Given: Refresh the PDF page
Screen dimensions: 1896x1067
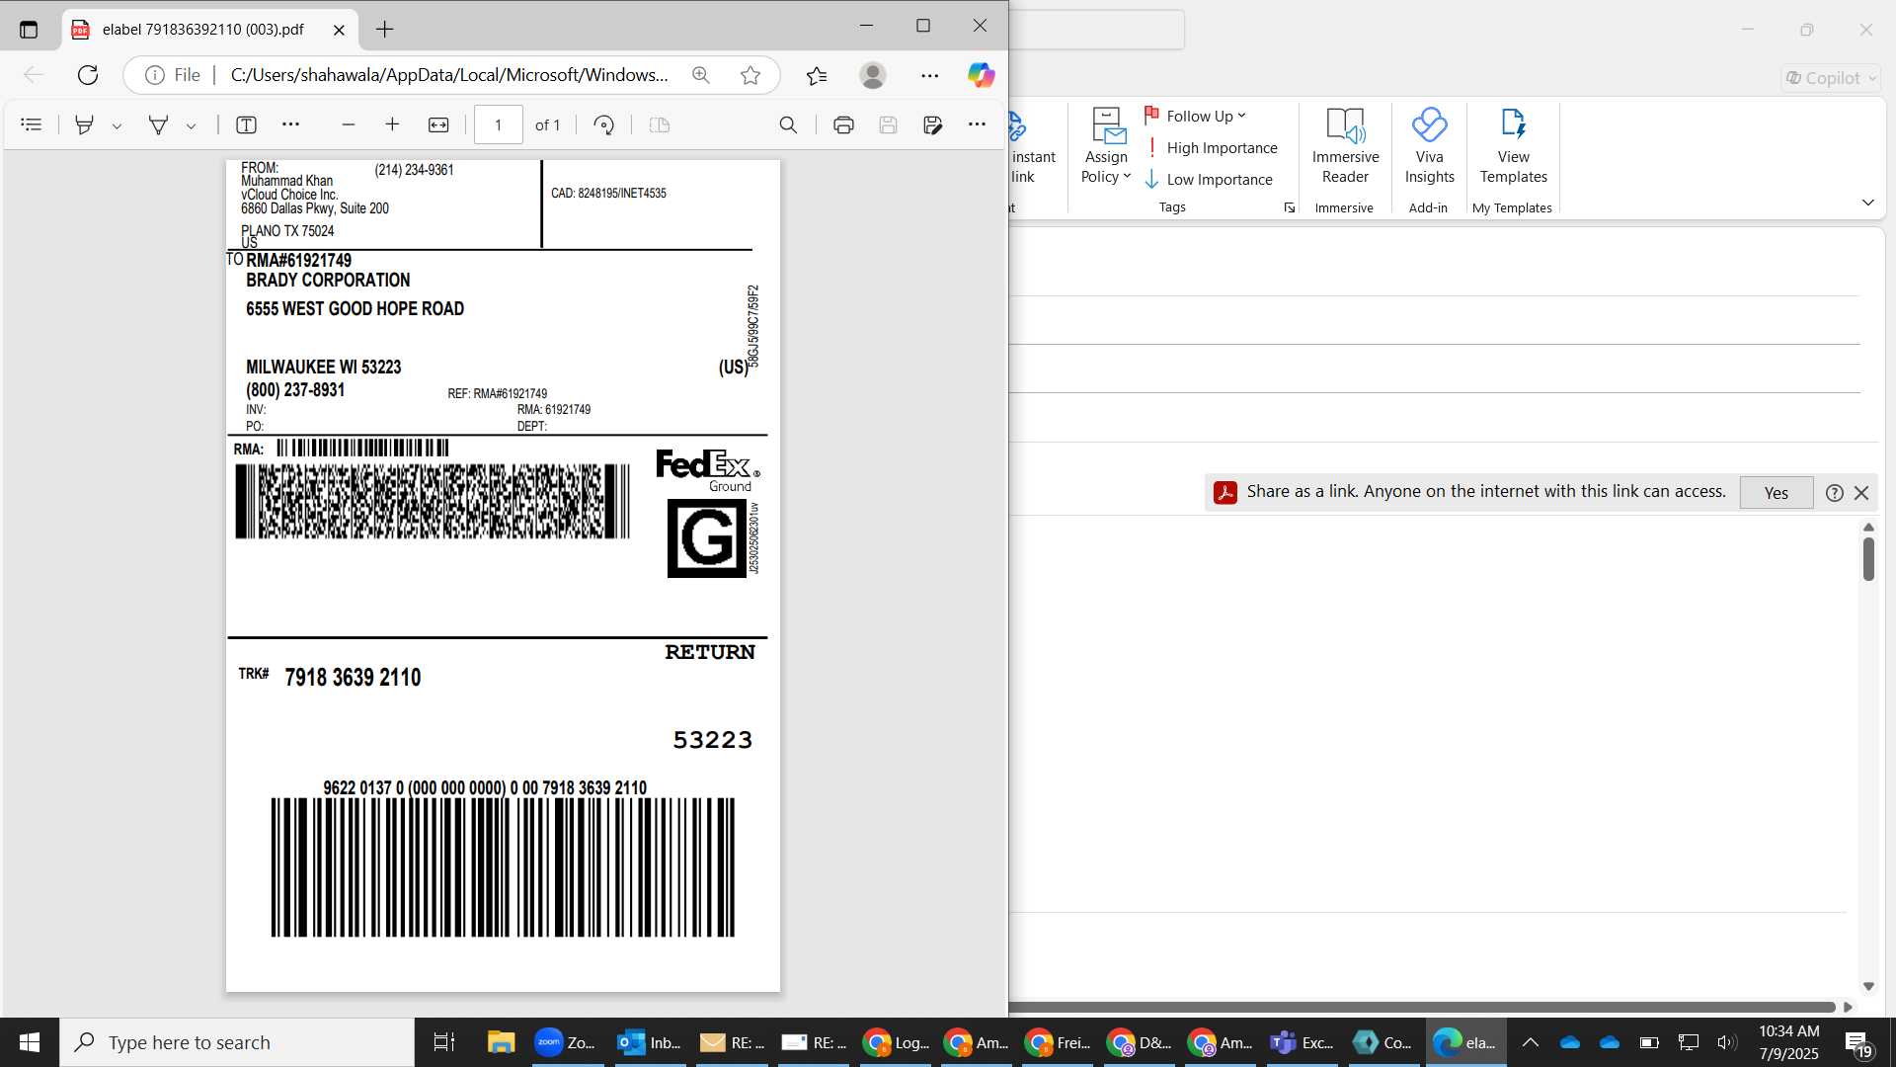Looking at the screenshot, I should [x=88, y=75].
